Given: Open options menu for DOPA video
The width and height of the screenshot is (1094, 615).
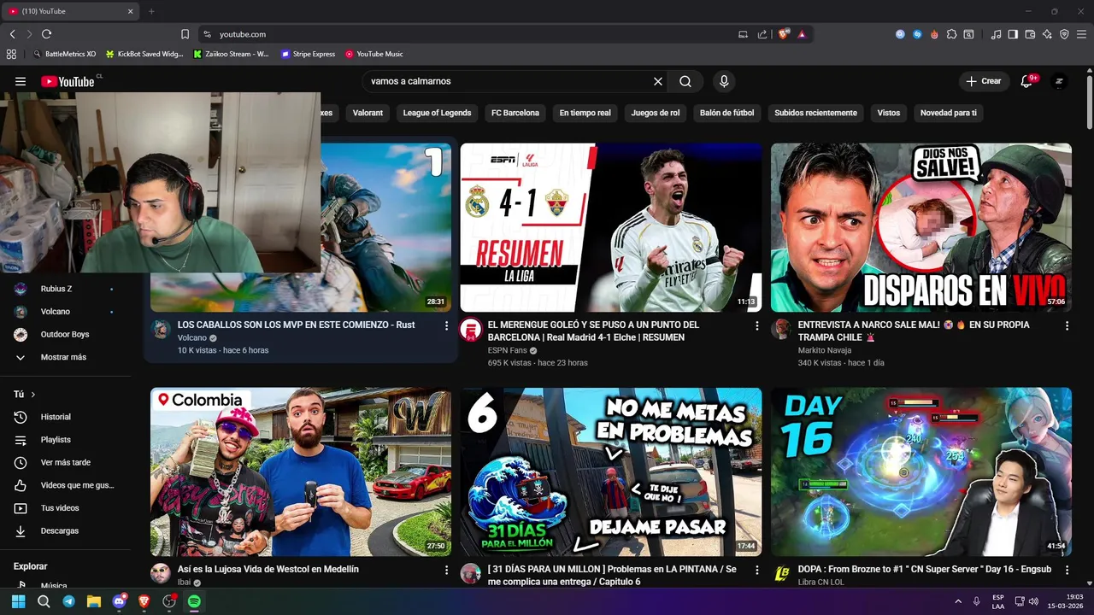Looking at the screenshot, I should [x=1067, y=570].
